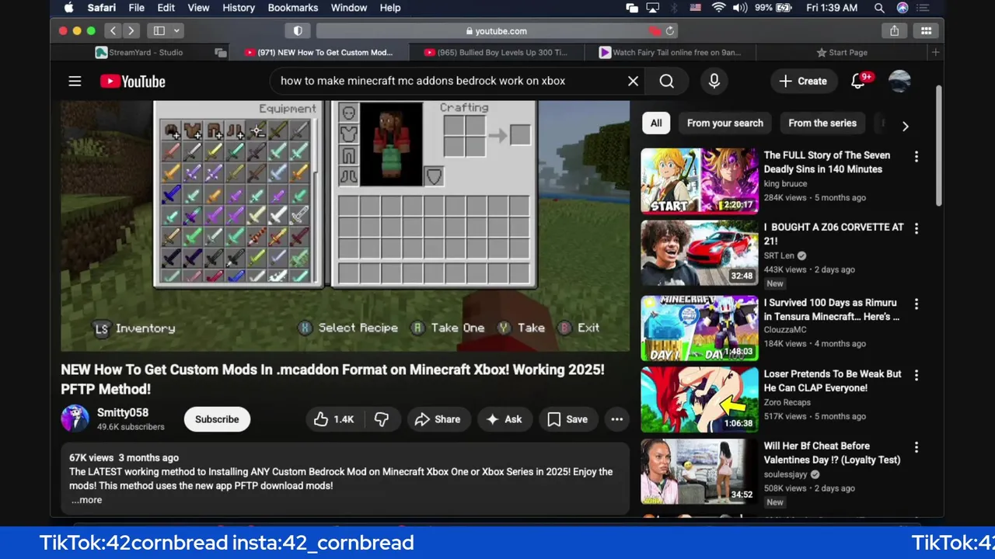Dislike the video with thumbs down
This screenshot has height=559, width=995.
tap(382, 419)
